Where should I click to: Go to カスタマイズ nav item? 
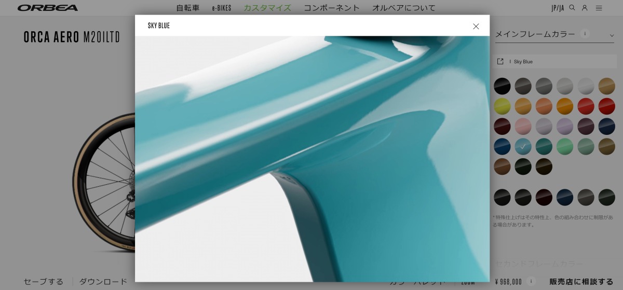[x=267, y=8]
